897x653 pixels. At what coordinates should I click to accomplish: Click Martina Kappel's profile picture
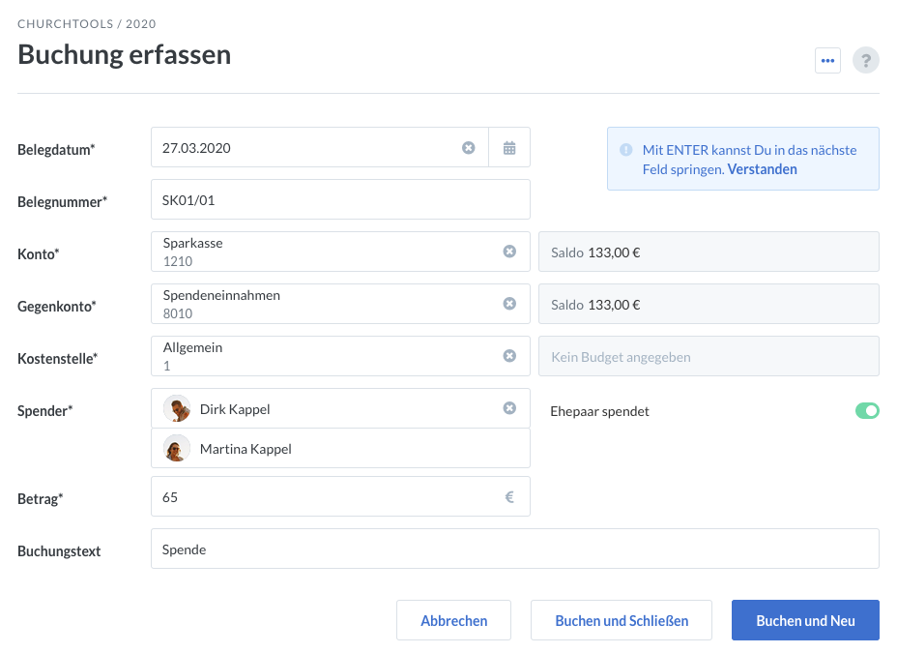pyautogui.click(x=177, y=449)
